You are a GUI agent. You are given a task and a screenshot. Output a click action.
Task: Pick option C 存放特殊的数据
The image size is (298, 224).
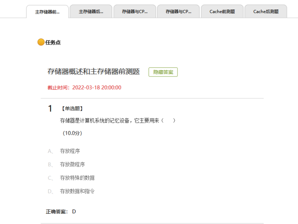77,178
